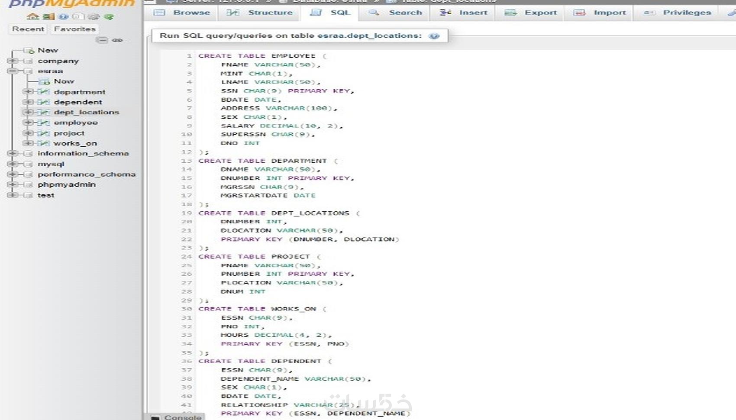Click the collapse all icon in navigation
The height and width of the screenshot is (420, 736).
(x=102, y=40)
